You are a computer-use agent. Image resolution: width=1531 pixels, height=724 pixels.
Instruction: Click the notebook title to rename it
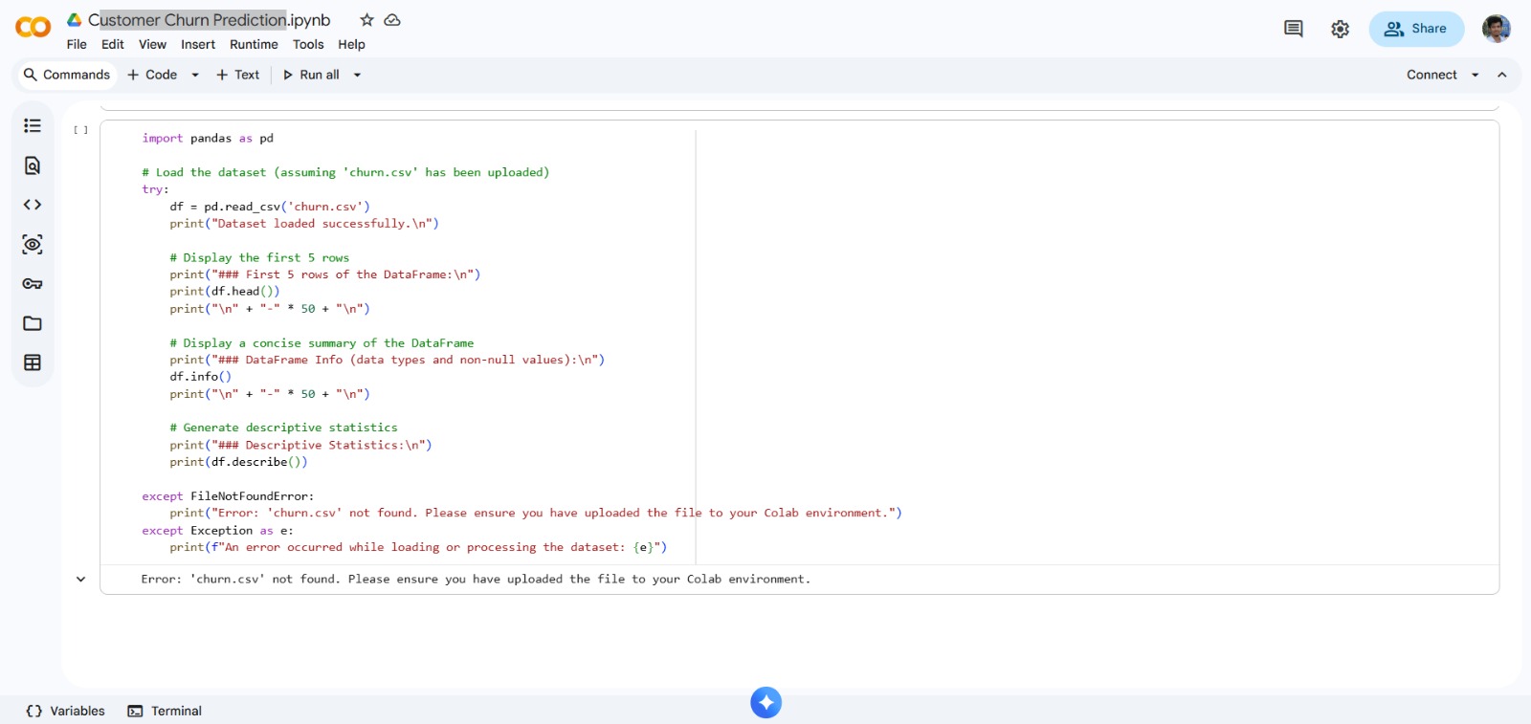(x=209, y=20)
